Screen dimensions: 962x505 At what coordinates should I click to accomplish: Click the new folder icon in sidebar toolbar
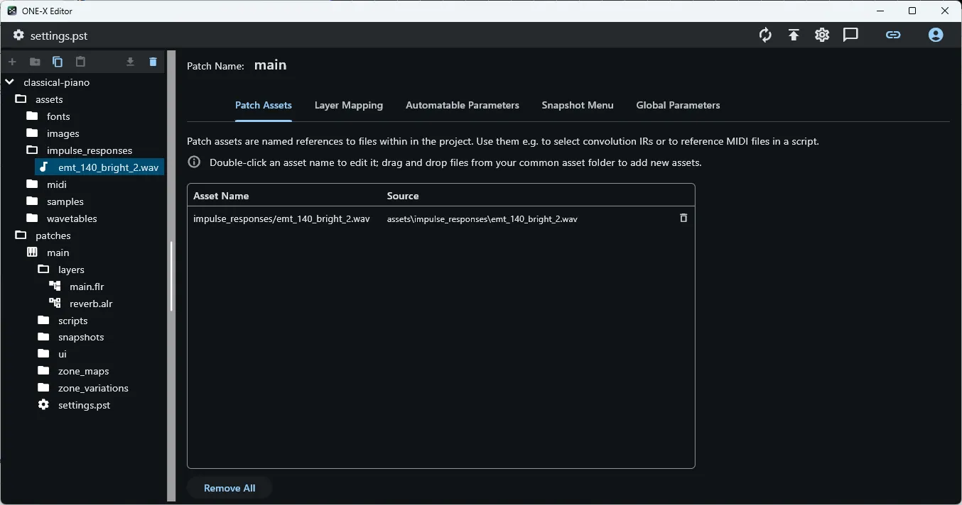35,62
